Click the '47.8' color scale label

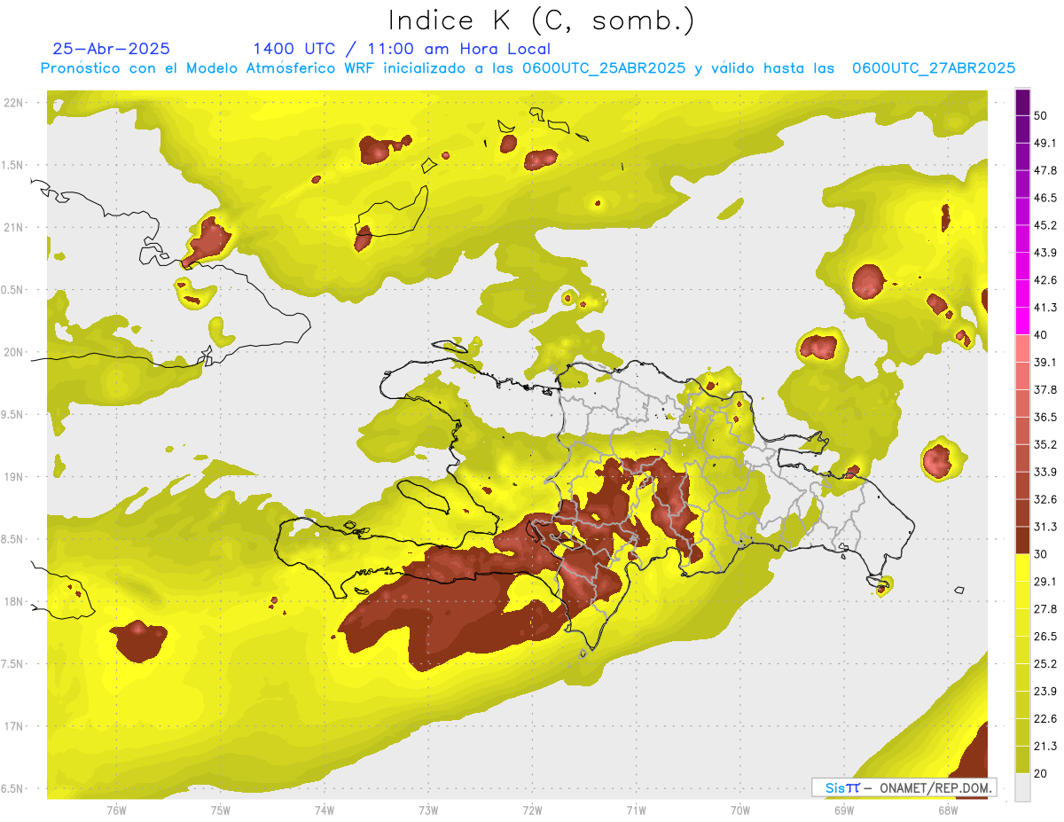point(1044,170)
